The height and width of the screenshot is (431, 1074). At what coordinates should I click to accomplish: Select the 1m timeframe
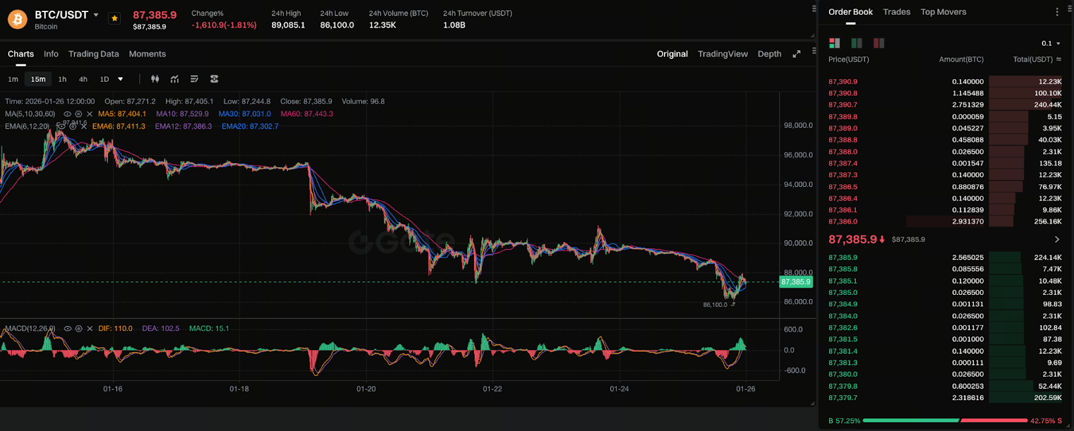point(13,79)
